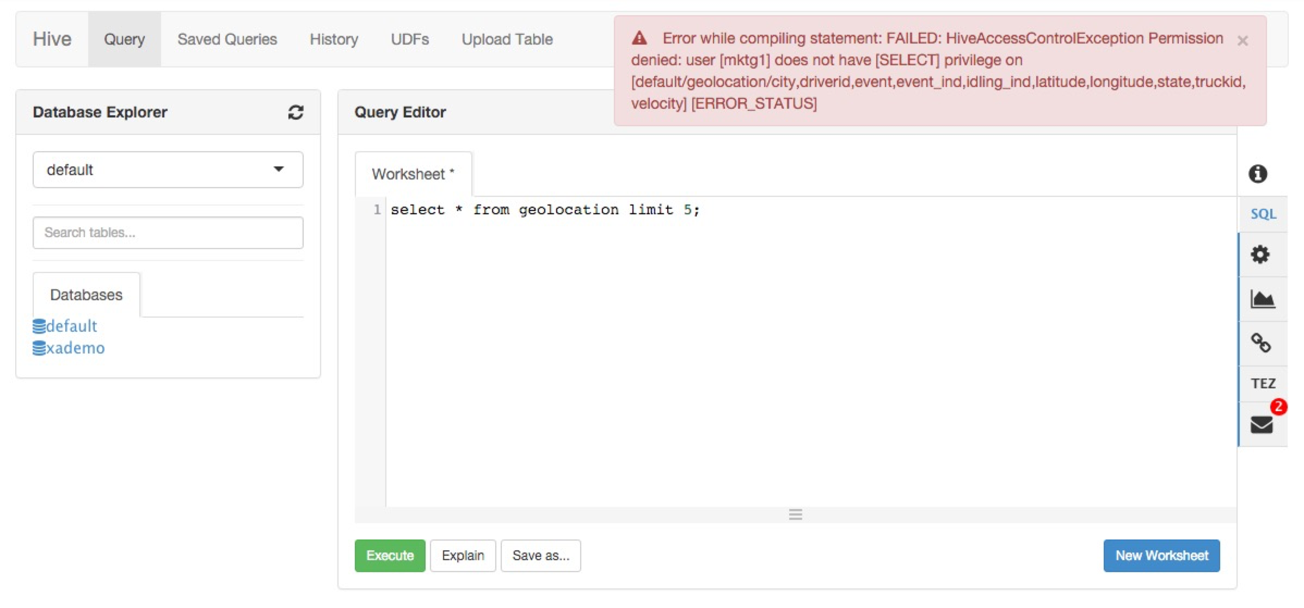This screenshot has width=1304, height=608.
Task: Click inside the query editor text
Action: point(545,210)
